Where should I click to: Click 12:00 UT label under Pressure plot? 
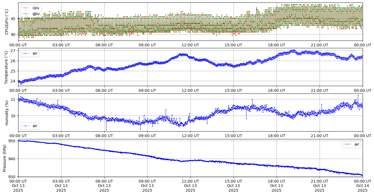(190, 181)
